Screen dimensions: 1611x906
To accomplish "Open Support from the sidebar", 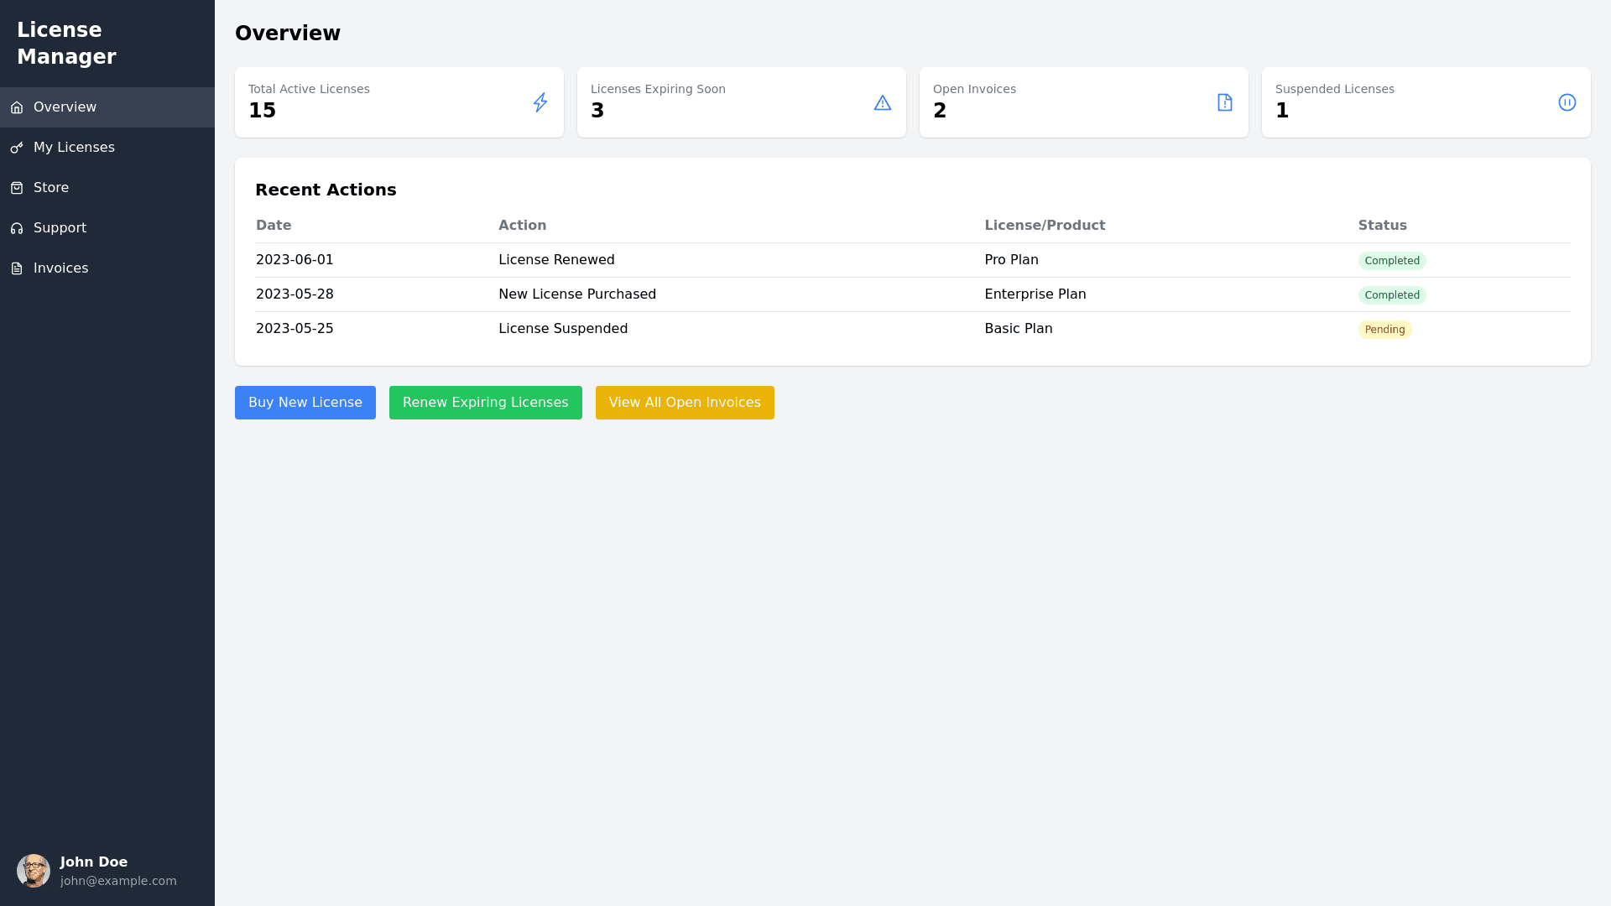I will [60, 228].
